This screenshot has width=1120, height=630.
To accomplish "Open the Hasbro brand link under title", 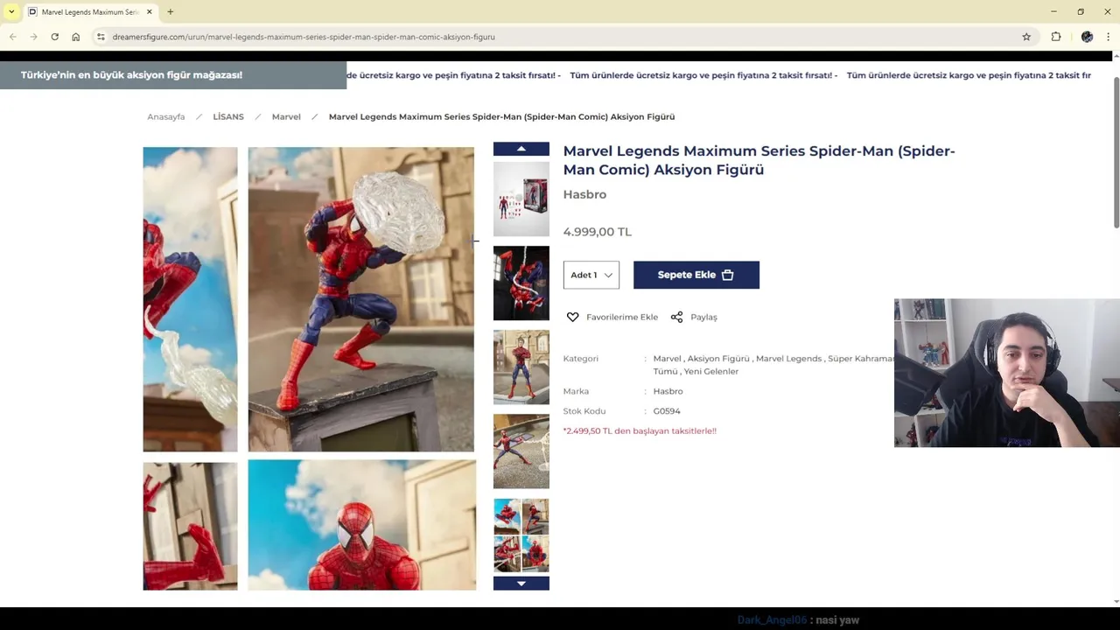I will tap(584, 194).
